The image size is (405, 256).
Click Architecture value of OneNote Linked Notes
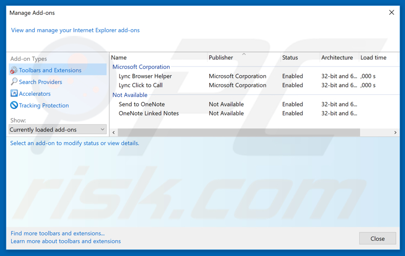pyautogui.click(x=339, y=113)
